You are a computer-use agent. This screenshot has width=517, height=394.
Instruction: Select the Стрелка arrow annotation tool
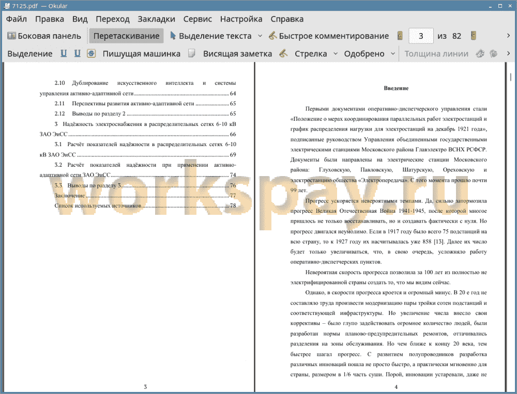(311, 54)
